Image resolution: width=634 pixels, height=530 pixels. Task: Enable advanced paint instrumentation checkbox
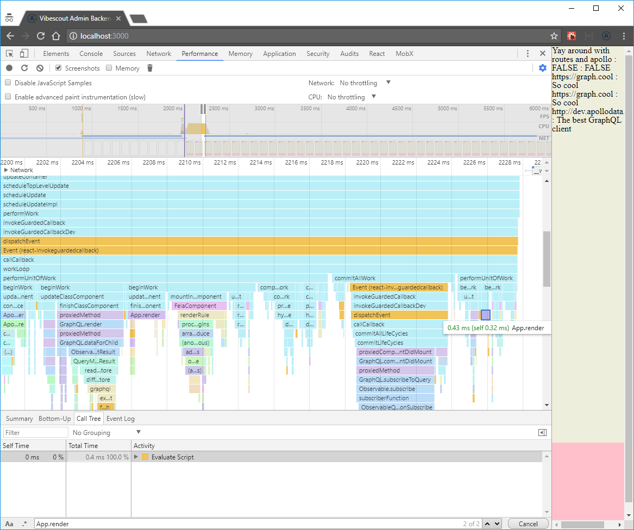click(x=8, y=97)
